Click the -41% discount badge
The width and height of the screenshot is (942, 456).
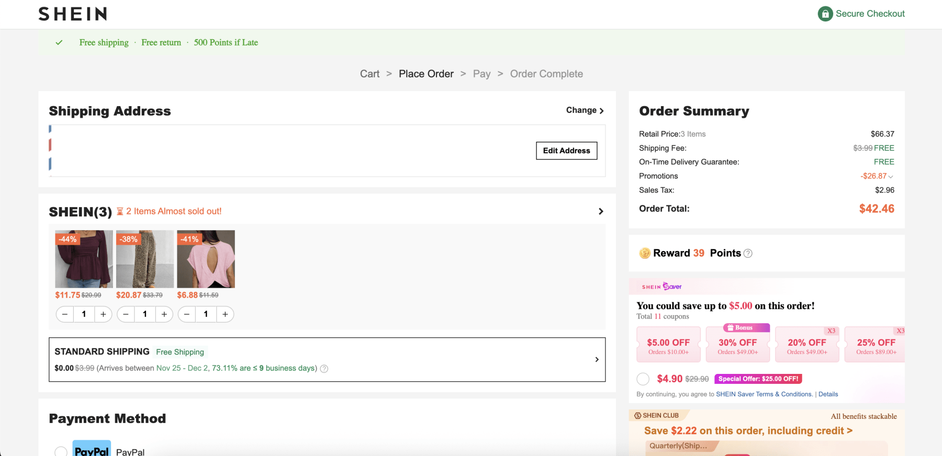189,239
